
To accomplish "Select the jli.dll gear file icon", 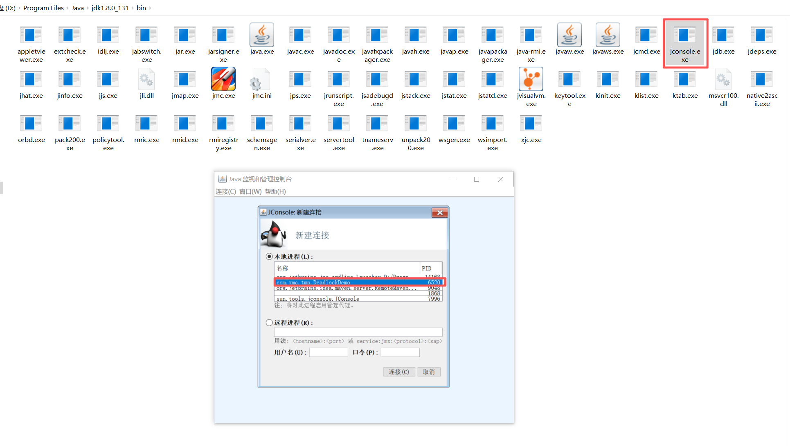I will 146,79.
